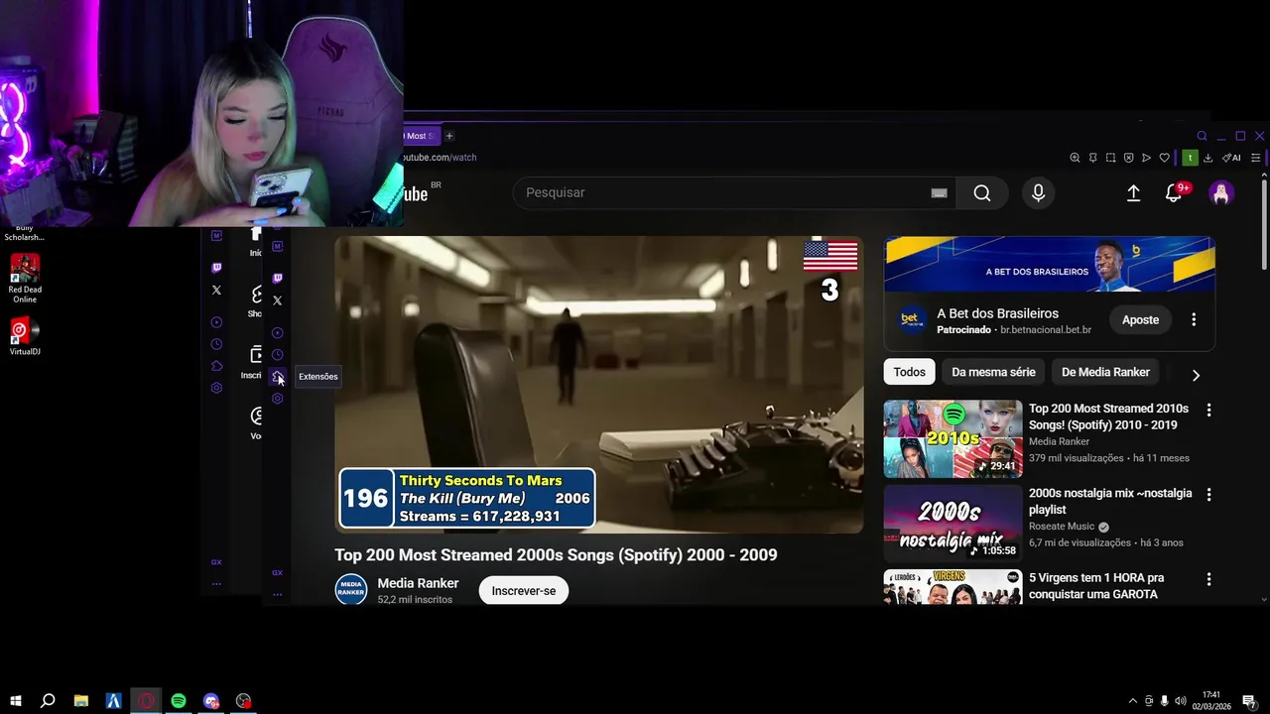Open 5 Virgens tem 1 HORA video title
This screenshot has width=1270, height=714.
point(1096,586)
